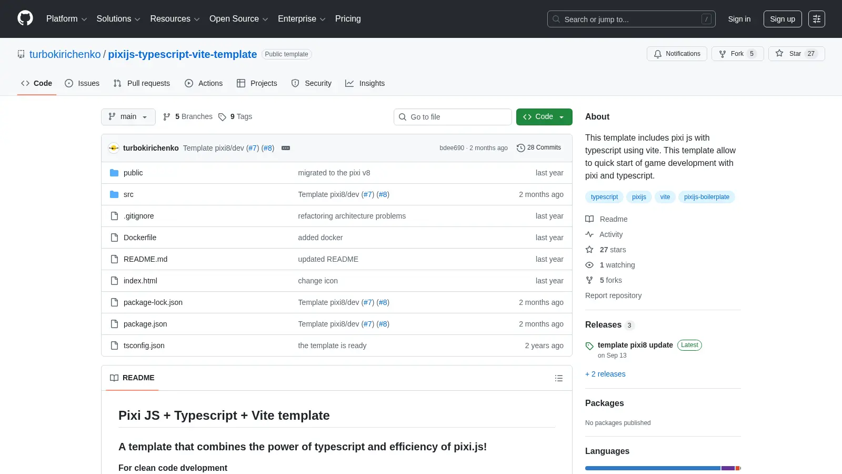The width and height of the screenshot is (842, 474).
Task: Expand the Resources menu
Action: tap(175, 19)
